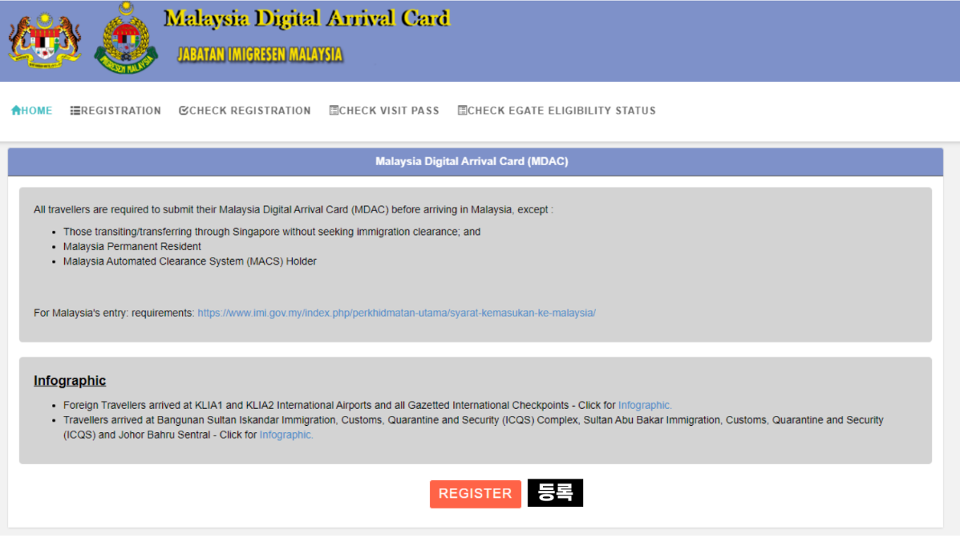
Task: Click the black Korean 등록 button
Action: point(555,493)
